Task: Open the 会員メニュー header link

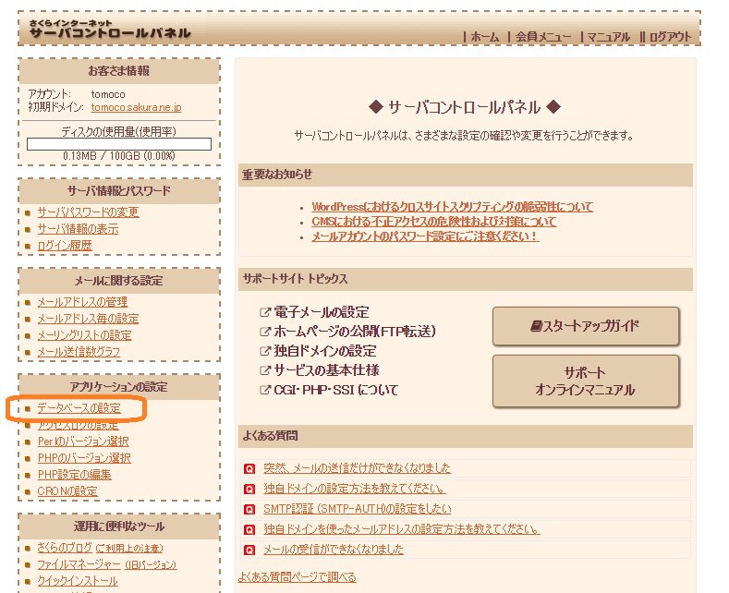Action: tap(543, 37)
